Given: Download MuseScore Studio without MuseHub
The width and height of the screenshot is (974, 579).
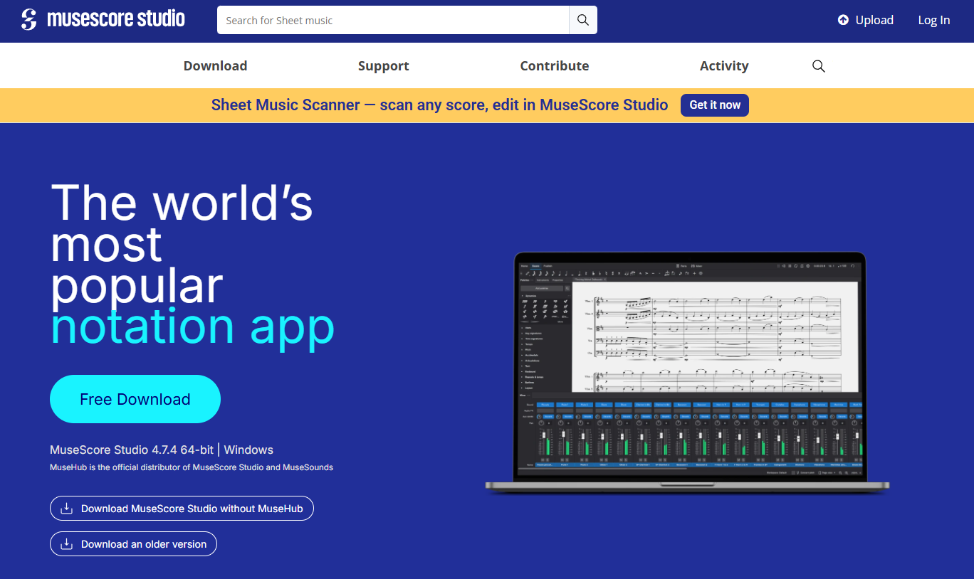Looking at the screenshot, I should (x=182, y=509).
